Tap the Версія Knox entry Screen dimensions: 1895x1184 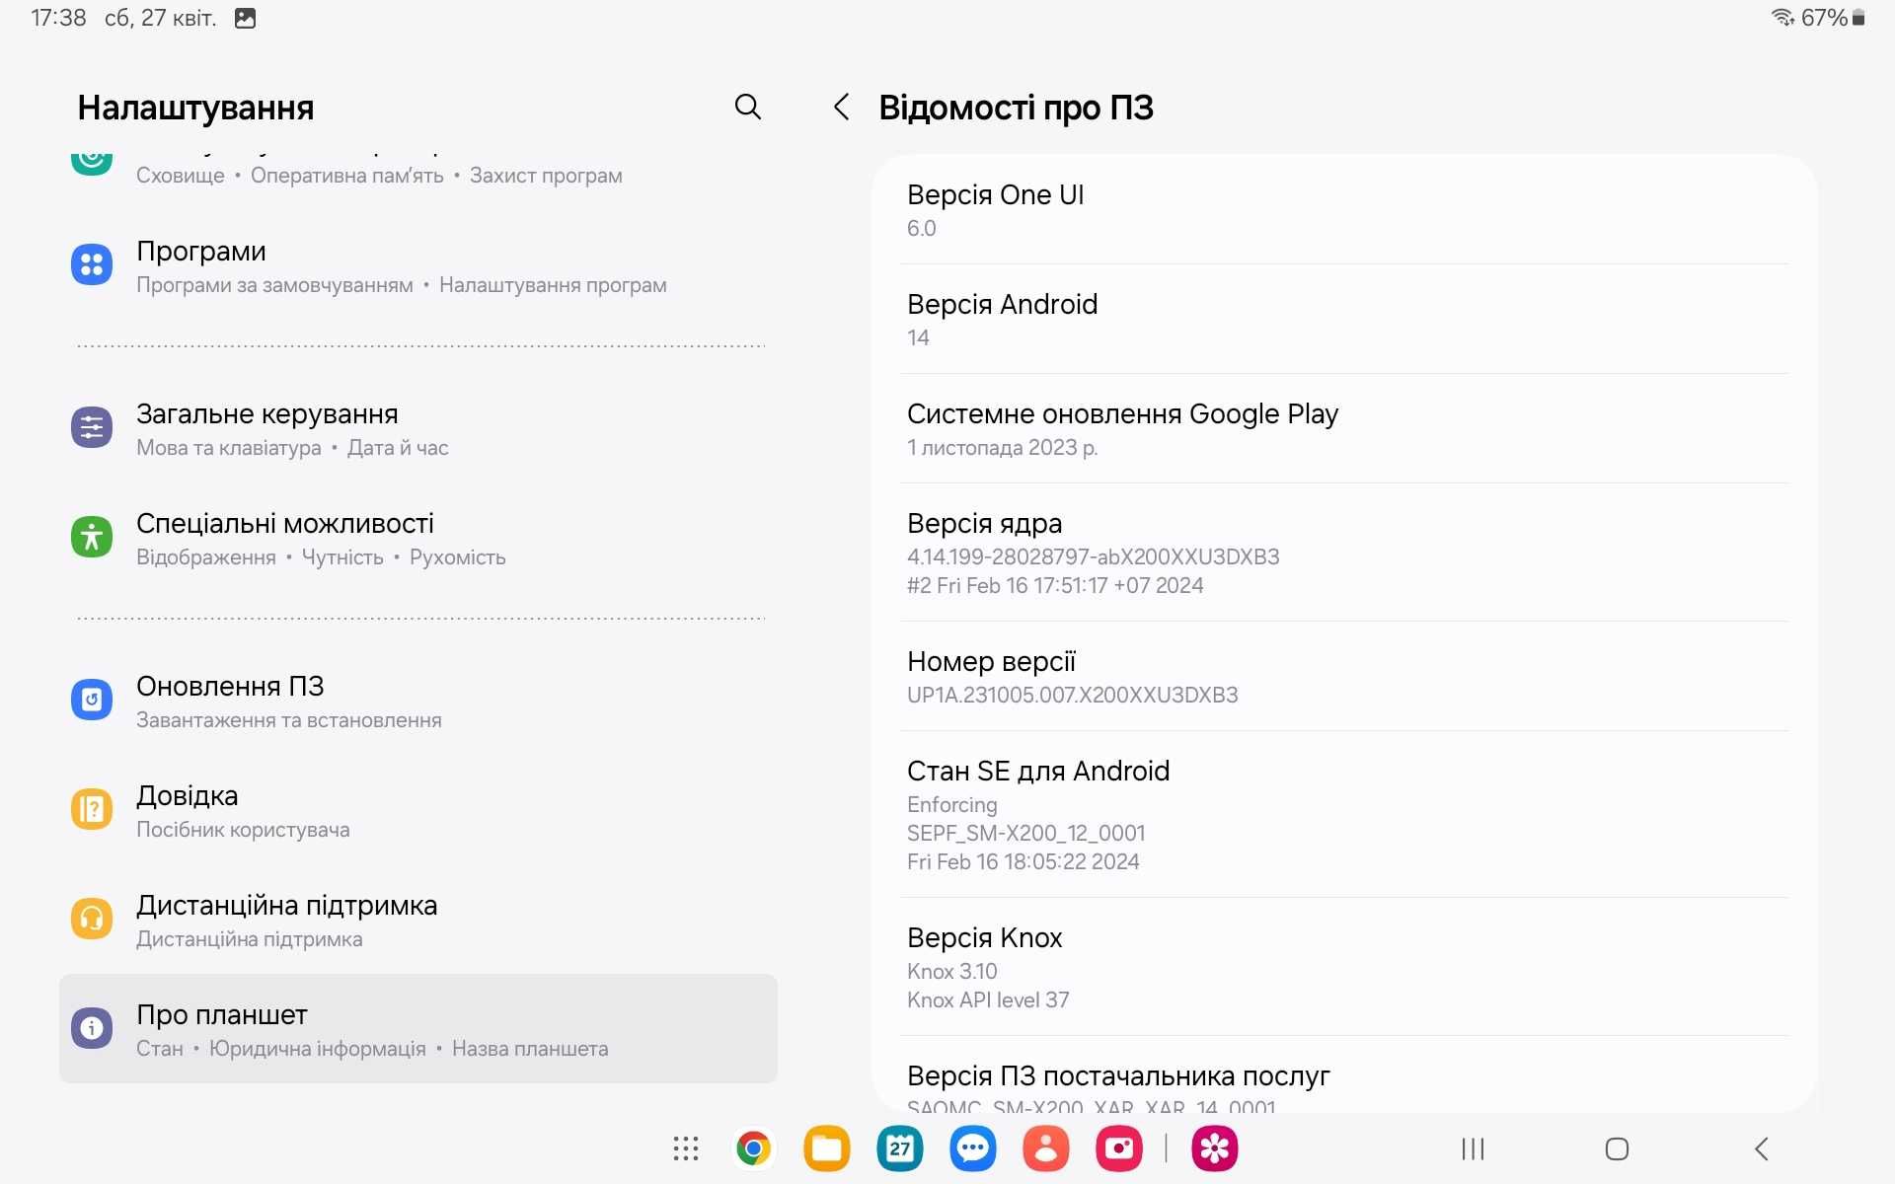tap(1344, 967)
